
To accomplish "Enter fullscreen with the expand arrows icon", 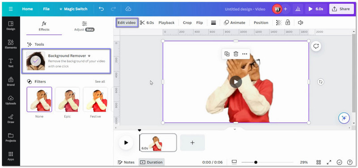I will tap(329, 162).
